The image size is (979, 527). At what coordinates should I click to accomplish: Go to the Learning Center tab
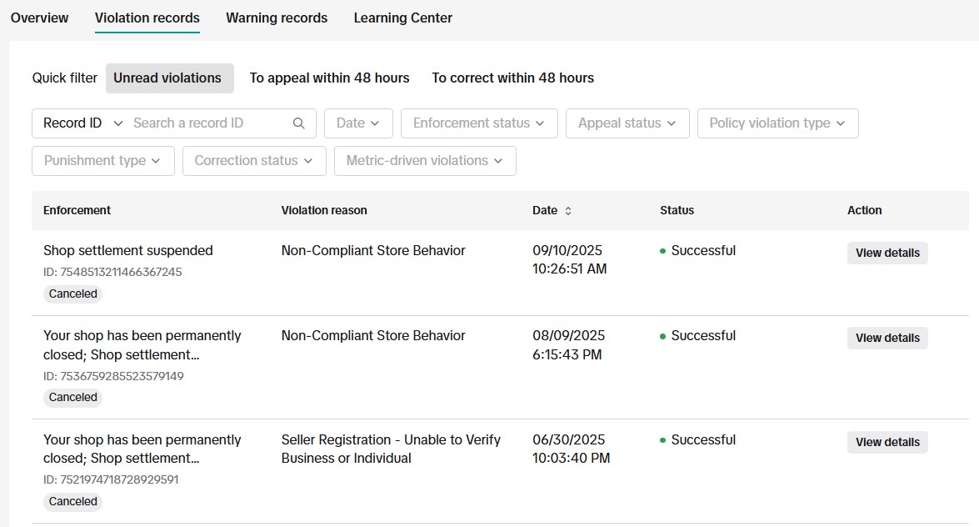coord(402,18)
